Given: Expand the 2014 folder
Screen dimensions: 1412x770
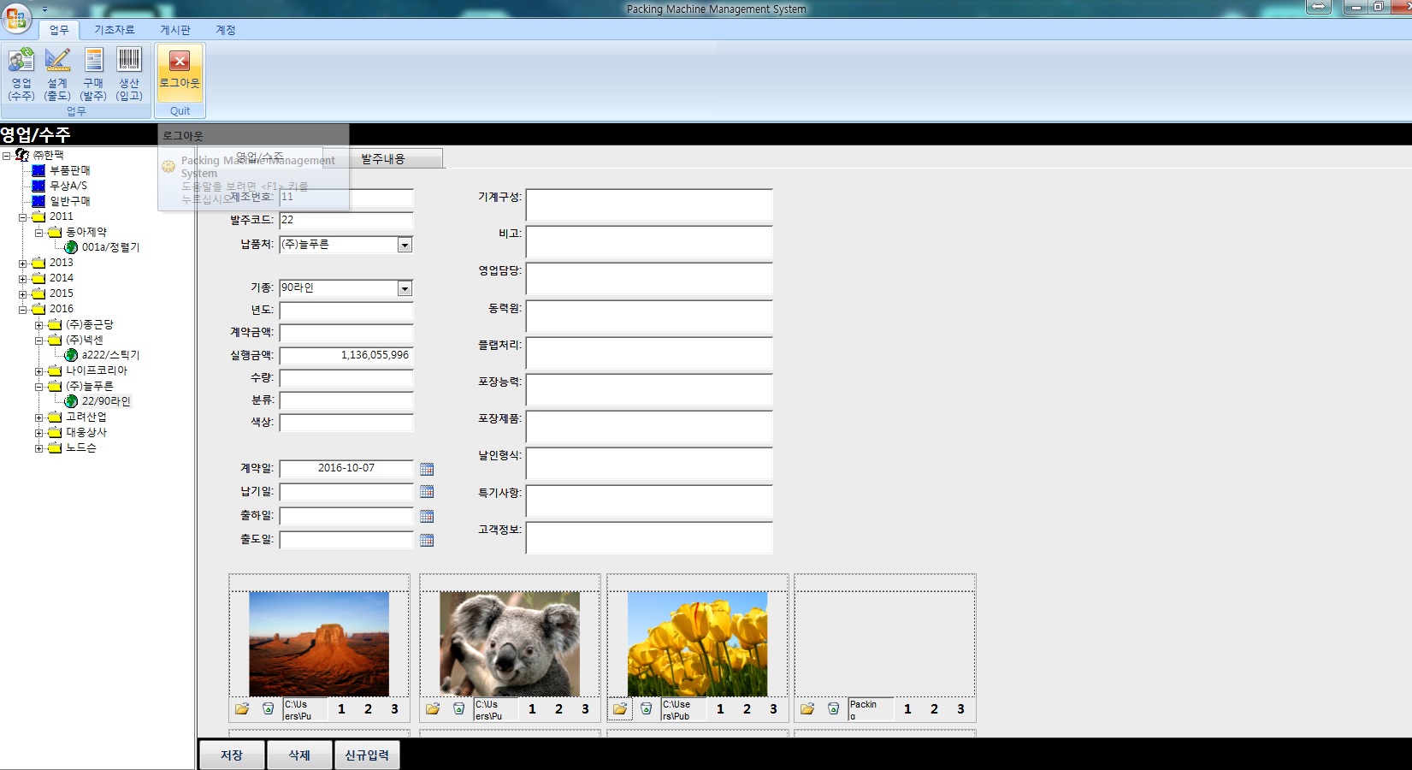Looking at the screenshot, I should click(23, 279).
